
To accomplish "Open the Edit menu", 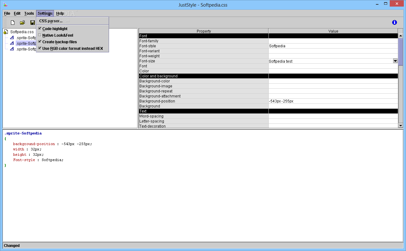I will [17, 13].
